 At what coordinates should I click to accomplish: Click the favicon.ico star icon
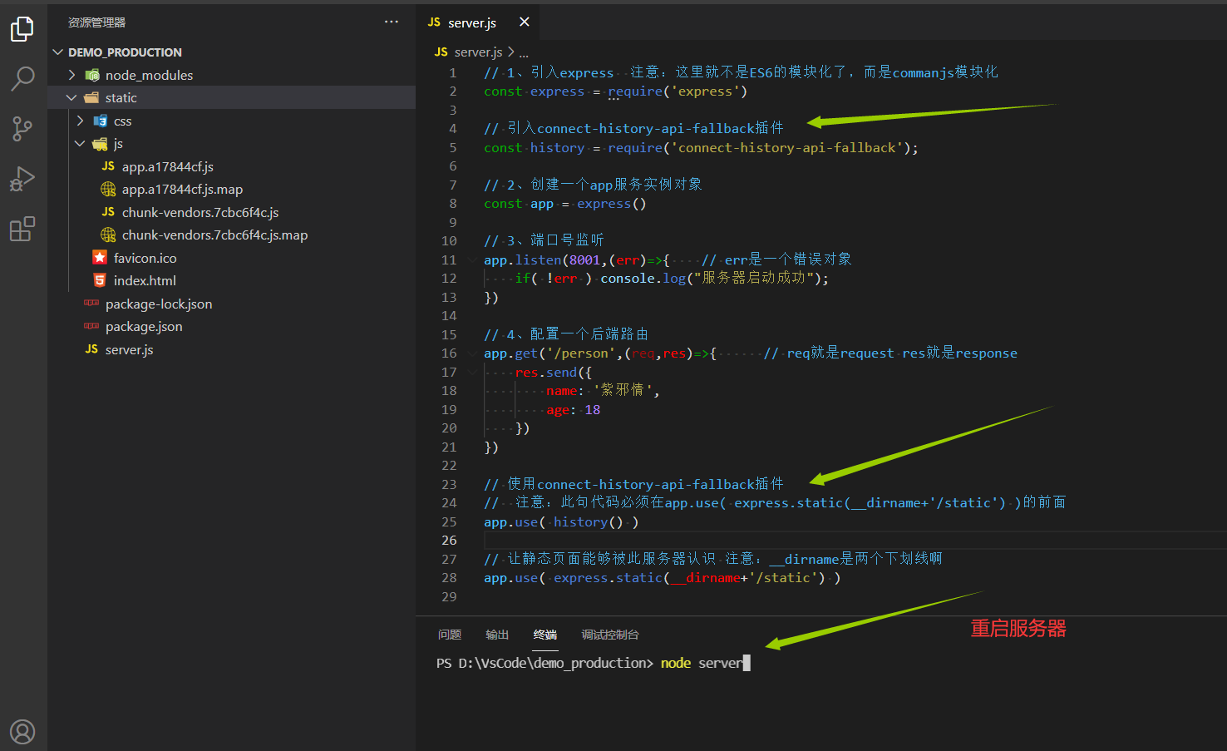tap(100, 258)
